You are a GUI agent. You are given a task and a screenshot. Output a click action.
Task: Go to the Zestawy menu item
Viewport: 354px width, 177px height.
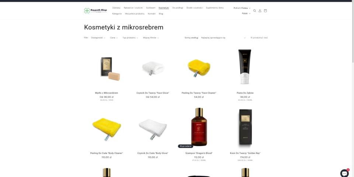click(116, 8)
